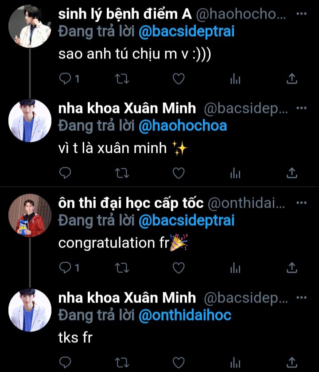This screenshot has width=319, height=372.
Task: Click the @onthidaihoc mention link
Action: (185, 315)
